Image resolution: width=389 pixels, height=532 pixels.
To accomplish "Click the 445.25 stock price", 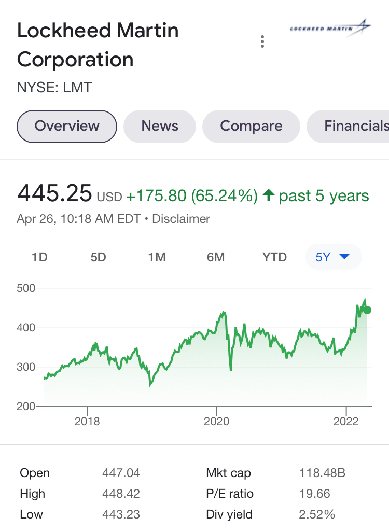I will (x=54, y=194).
